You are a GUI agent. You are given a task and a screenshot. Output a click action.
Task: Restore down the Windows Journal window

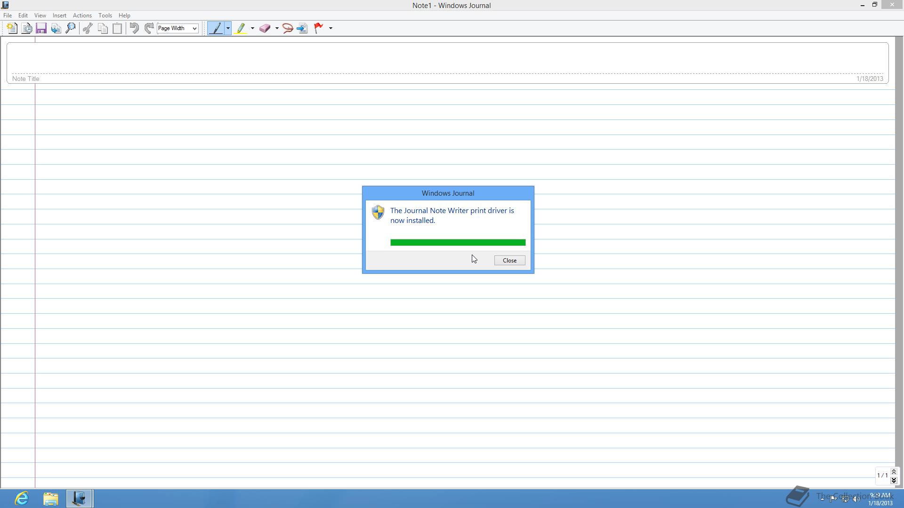pos(875,5)
